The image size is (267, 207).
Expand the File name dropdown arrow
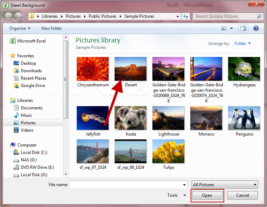[184, 185]
